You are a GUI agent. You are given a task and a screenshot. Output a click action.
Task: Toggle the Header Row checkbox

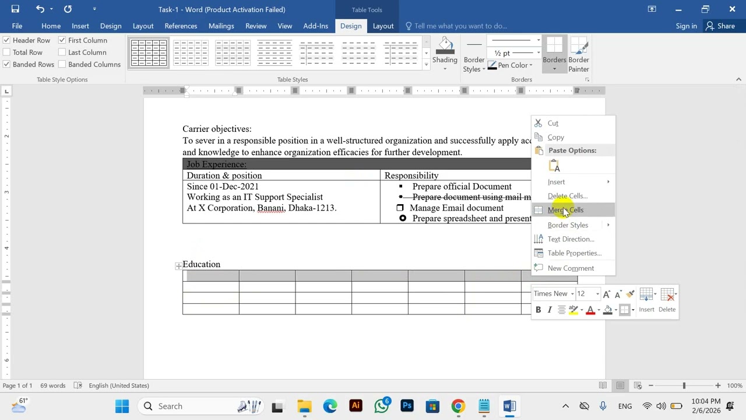6,40
